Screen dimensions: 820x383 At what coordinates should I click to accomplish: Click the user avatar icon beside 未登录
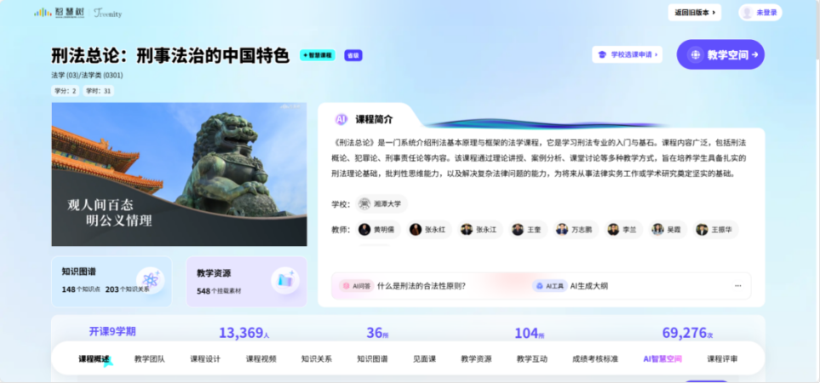pyautogui.click(x=748, y=13)
